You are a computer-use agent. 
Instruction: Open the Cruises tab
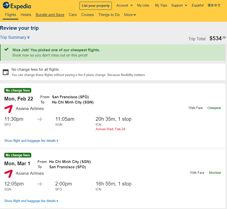point(87,15)
